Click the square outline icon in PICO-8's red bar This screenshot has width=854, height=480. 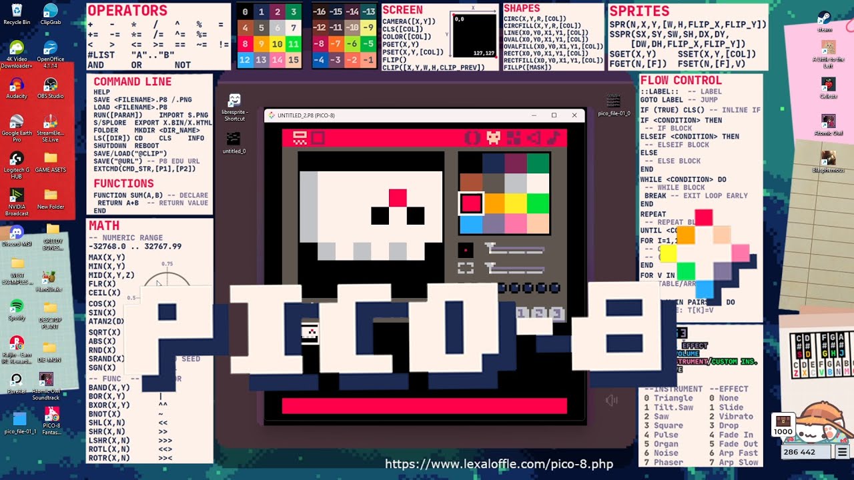[x=318, y=138]
